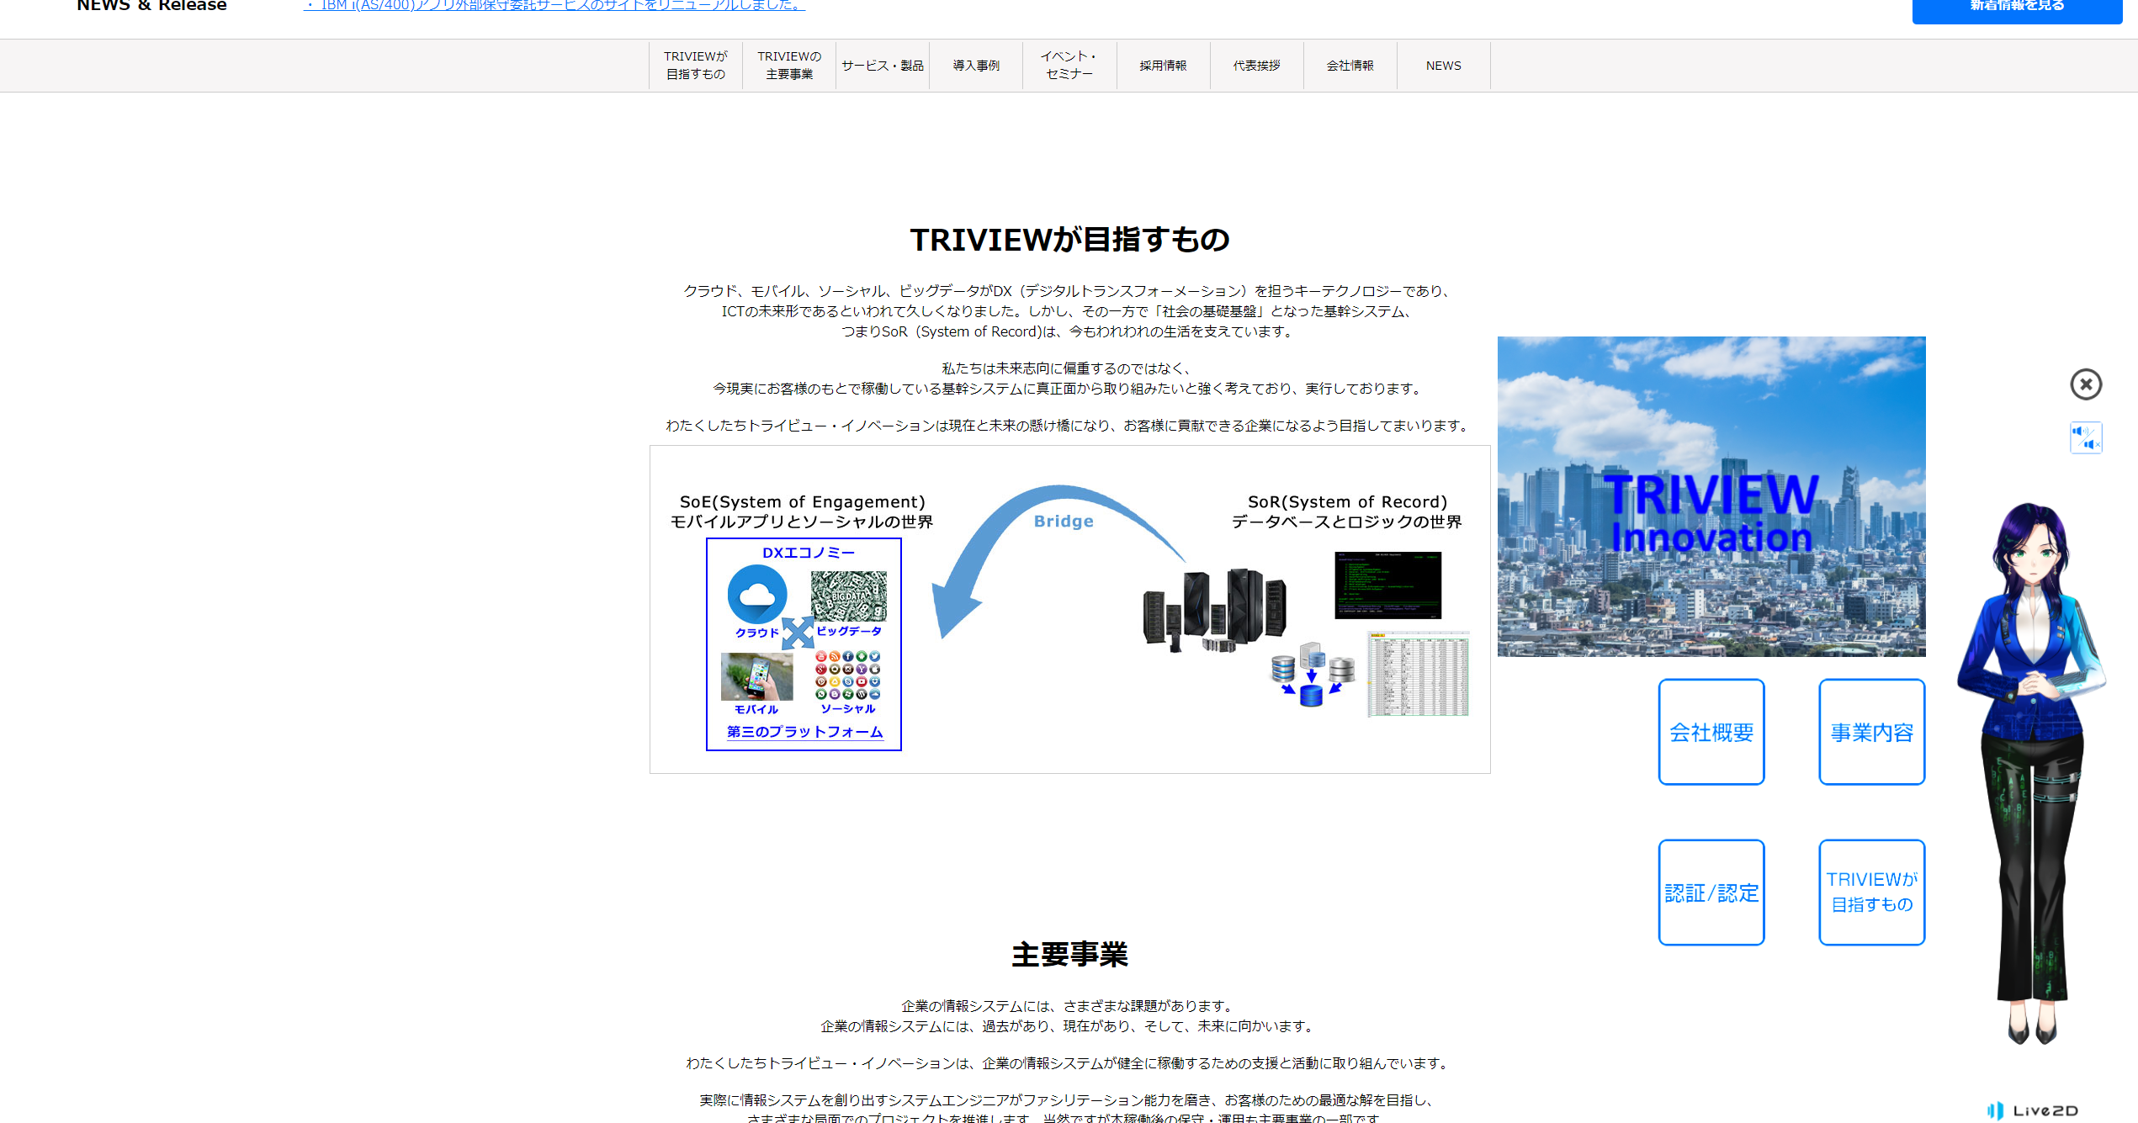Open イベント・セミナー navigation item

1069,66
